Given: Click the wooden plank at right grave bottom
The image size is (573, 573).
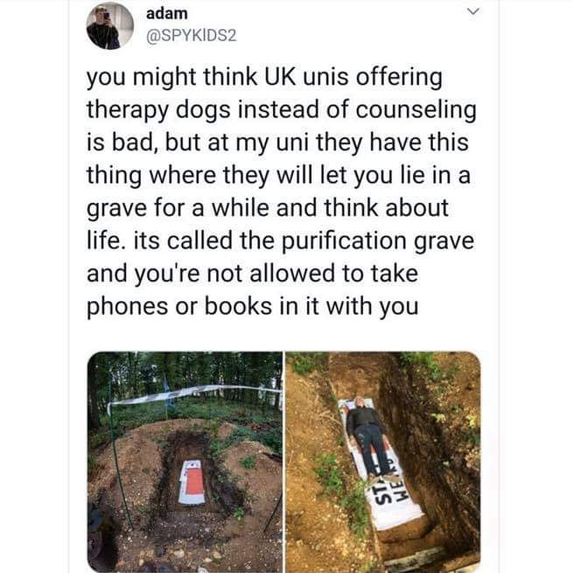Looking at the screenshot, I should click(416, 558).
